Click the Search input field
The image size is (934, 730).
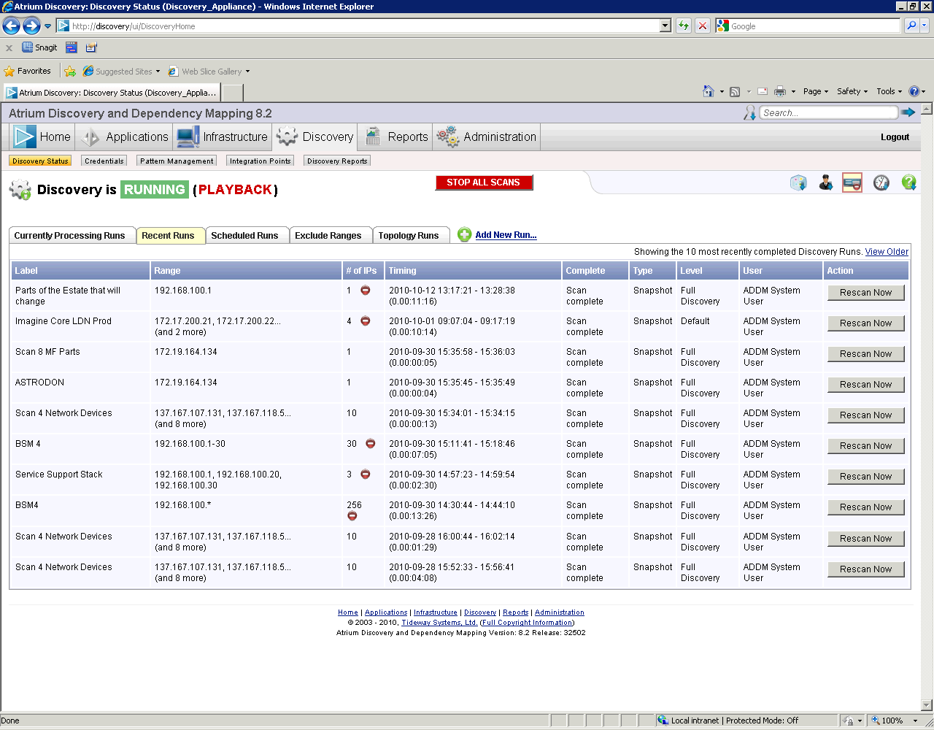pos(828,112)
